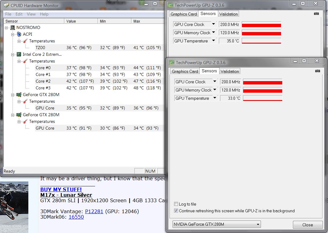Click GPU Core Clock red graph in front GPU-Z window
328x233 pixels.
(x=262, y=82)
